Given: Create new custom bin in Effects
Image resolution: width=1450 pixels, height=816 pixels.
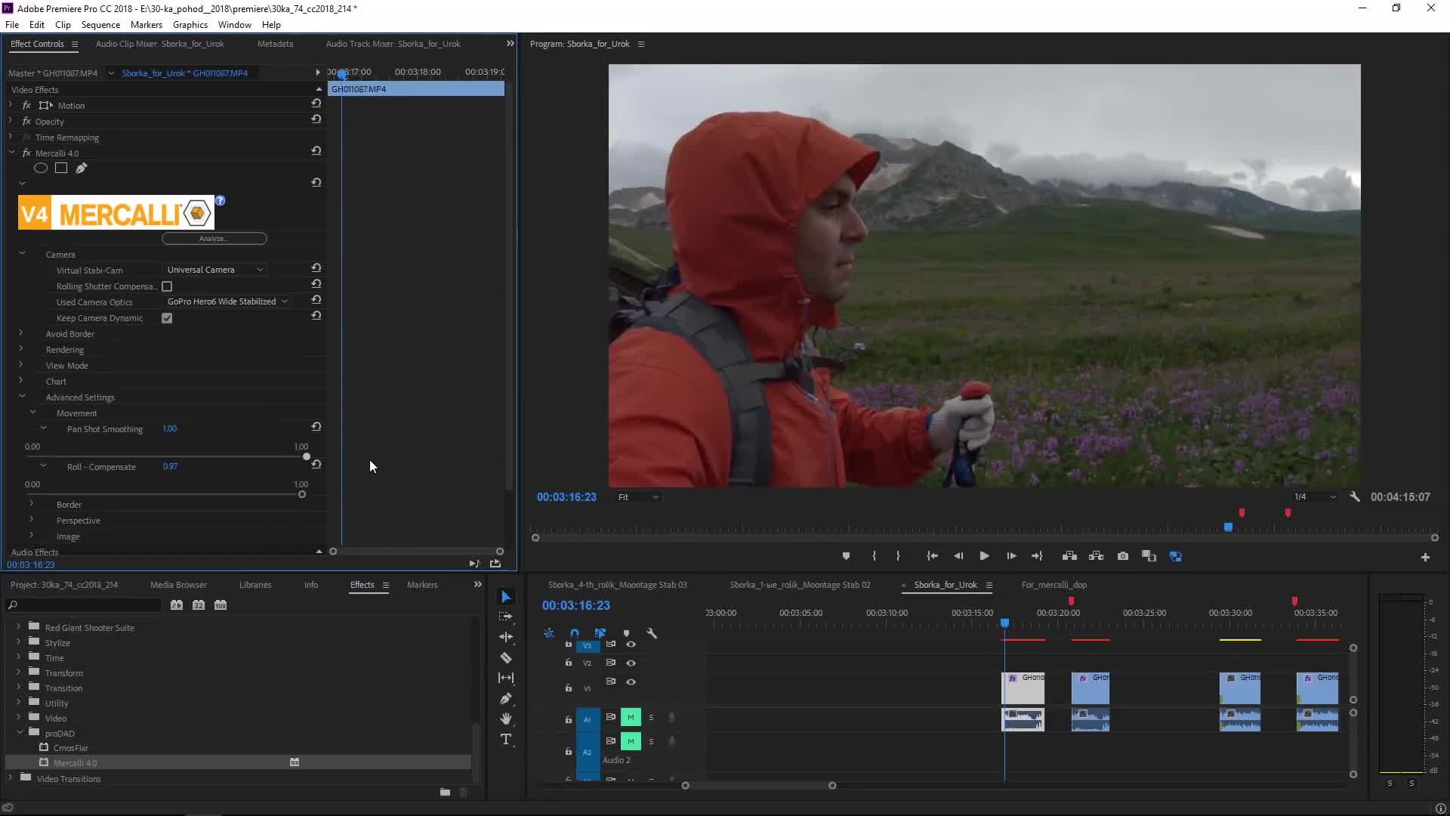Looking at the screenshot, I should pyautogui.click(x=445, y=792).
